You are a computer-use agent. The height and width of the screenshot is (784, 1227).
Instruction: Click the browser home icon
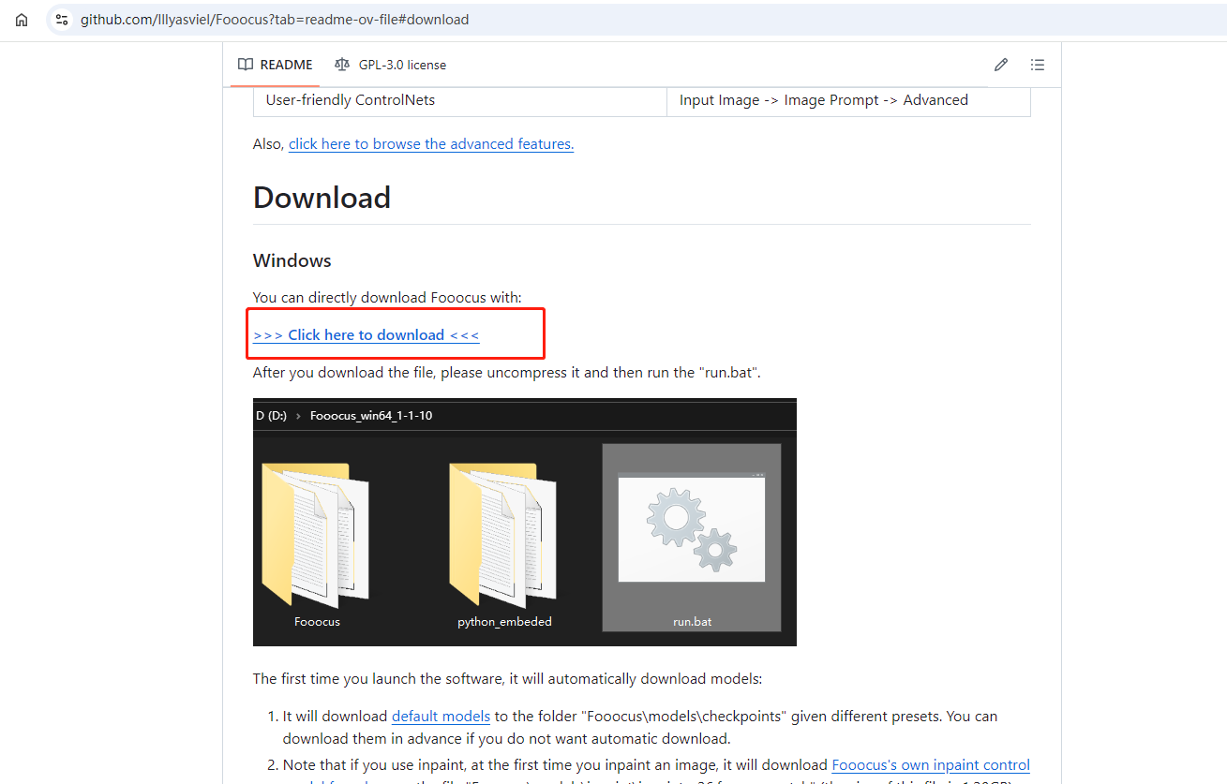tap(22, 20)
